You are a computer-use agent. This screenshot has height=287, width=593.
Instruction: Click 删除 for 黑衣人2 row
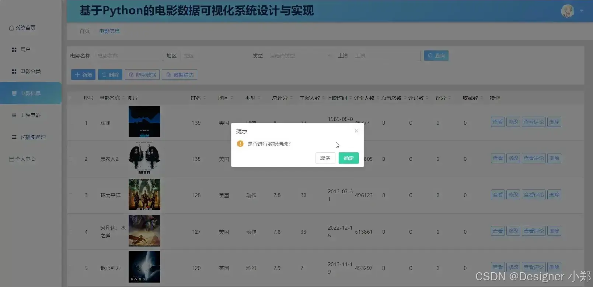[554, 158]
